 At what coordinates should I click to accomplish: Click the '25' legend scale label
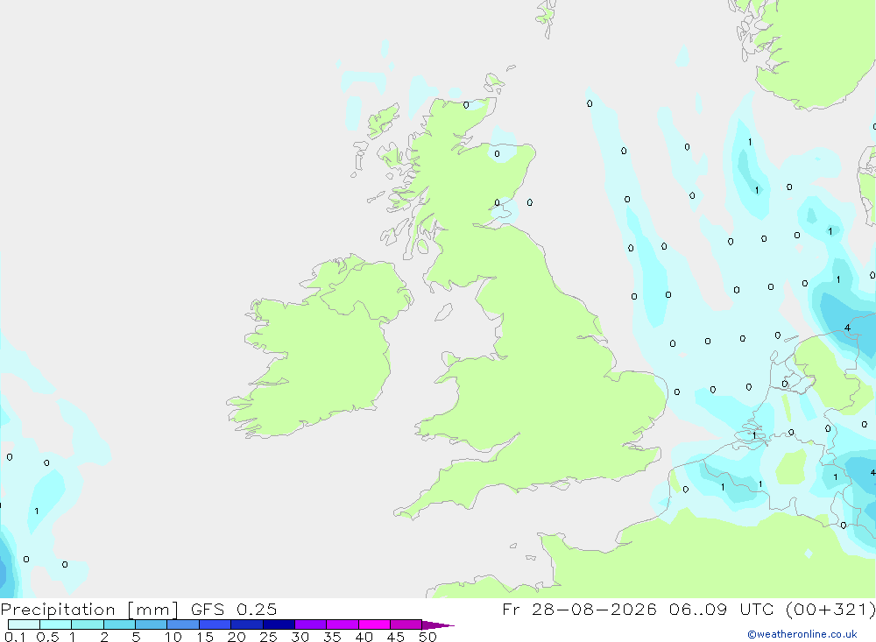(269, 637)
